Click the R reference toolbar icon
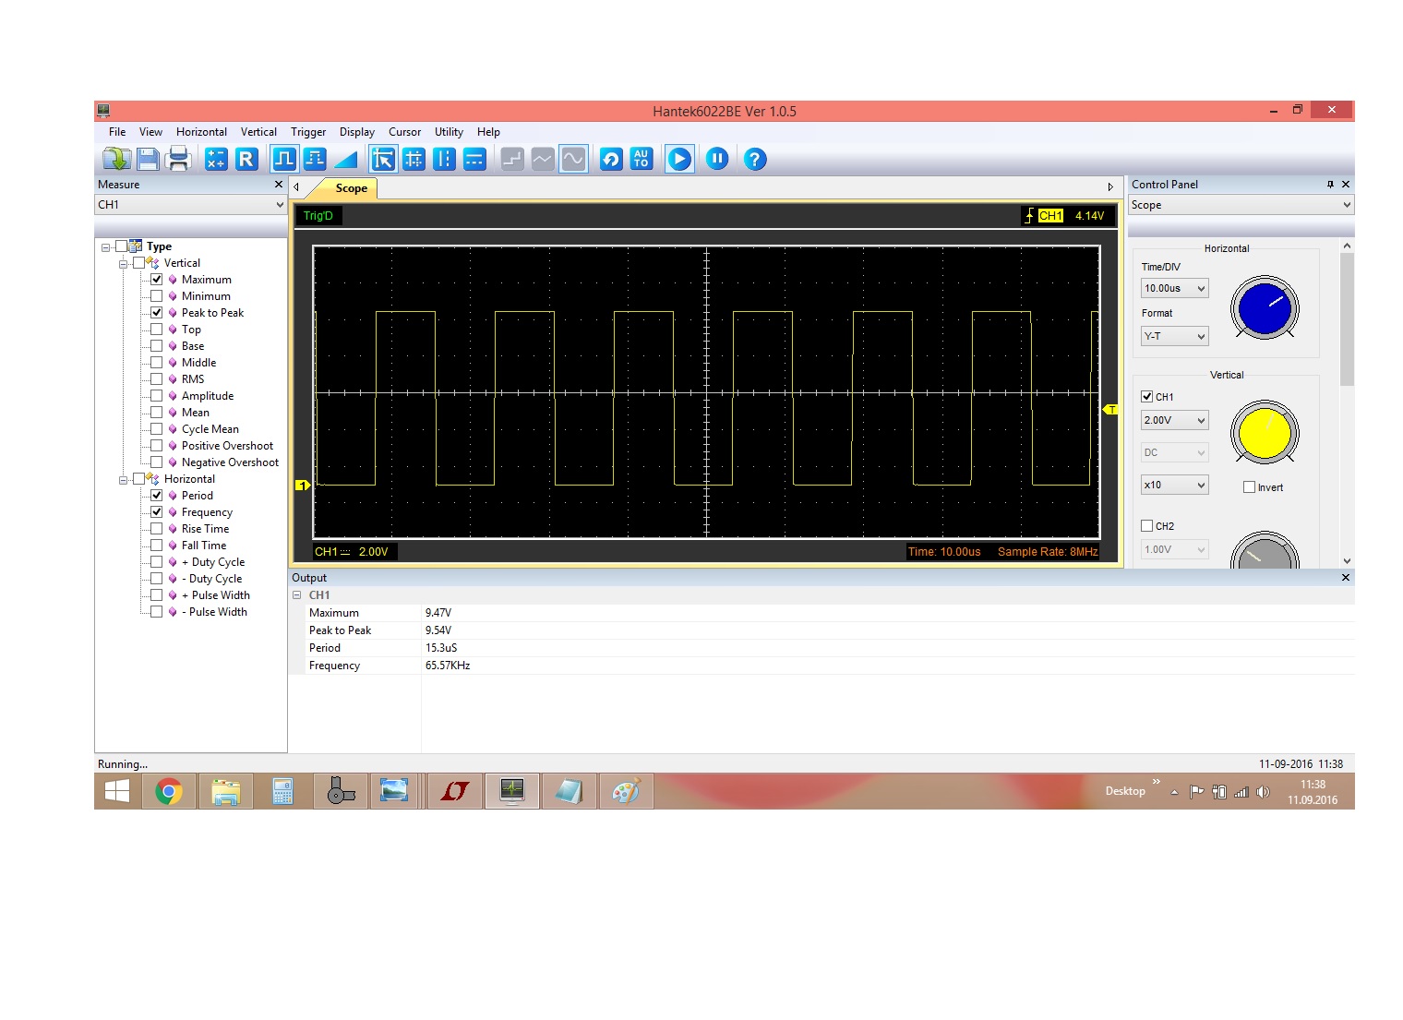Viewport: 1403px width, 1020px height. 246,160
